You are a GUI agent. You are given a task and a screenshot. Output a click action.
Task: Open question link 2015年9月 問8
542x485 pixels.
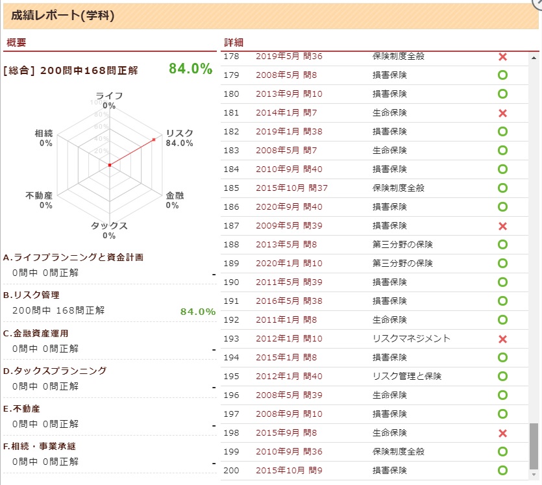coord(286,433)
